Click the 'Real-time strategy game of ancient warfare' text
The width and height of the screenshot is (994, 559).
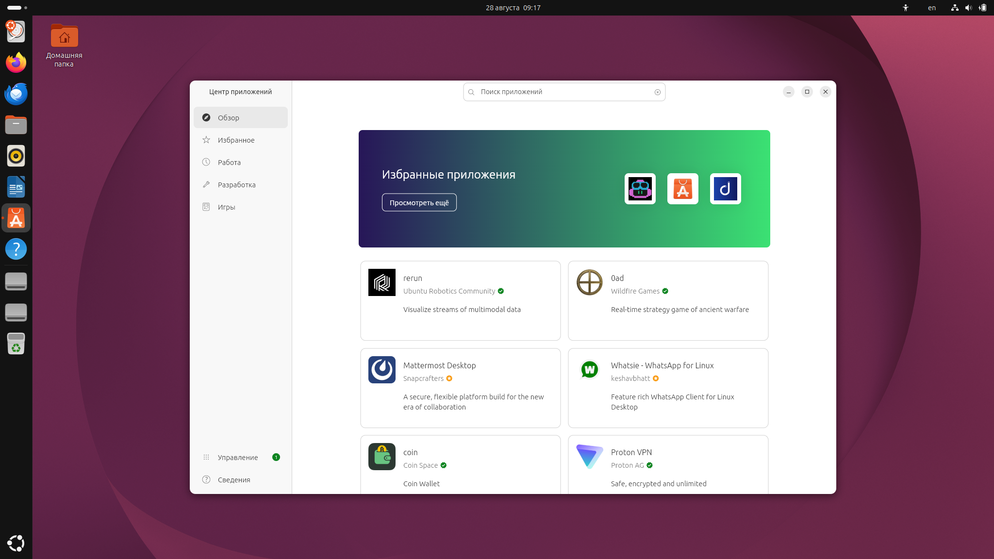point(680,310)
